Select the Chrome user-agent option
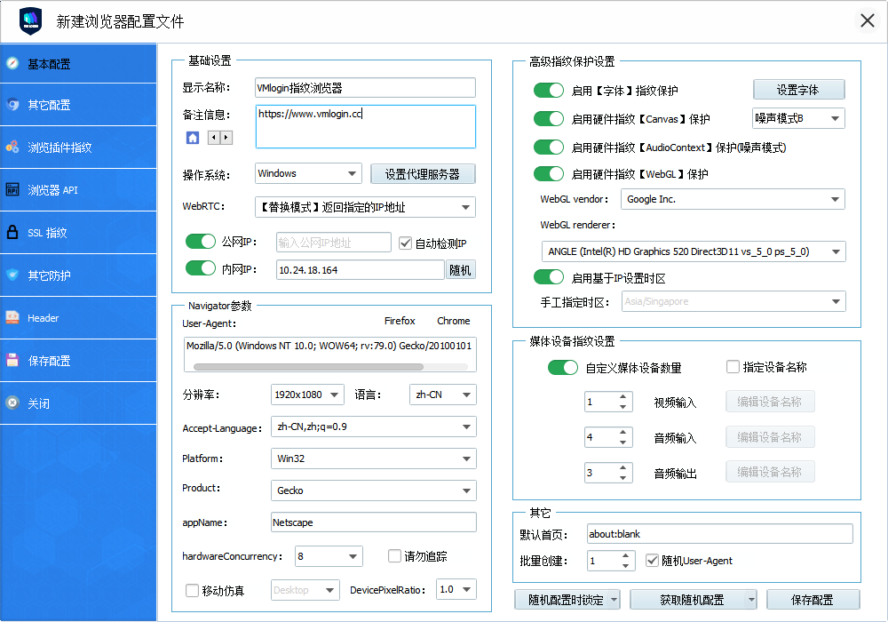Viewport: 888px width, 622px height. tap(453, 321)
